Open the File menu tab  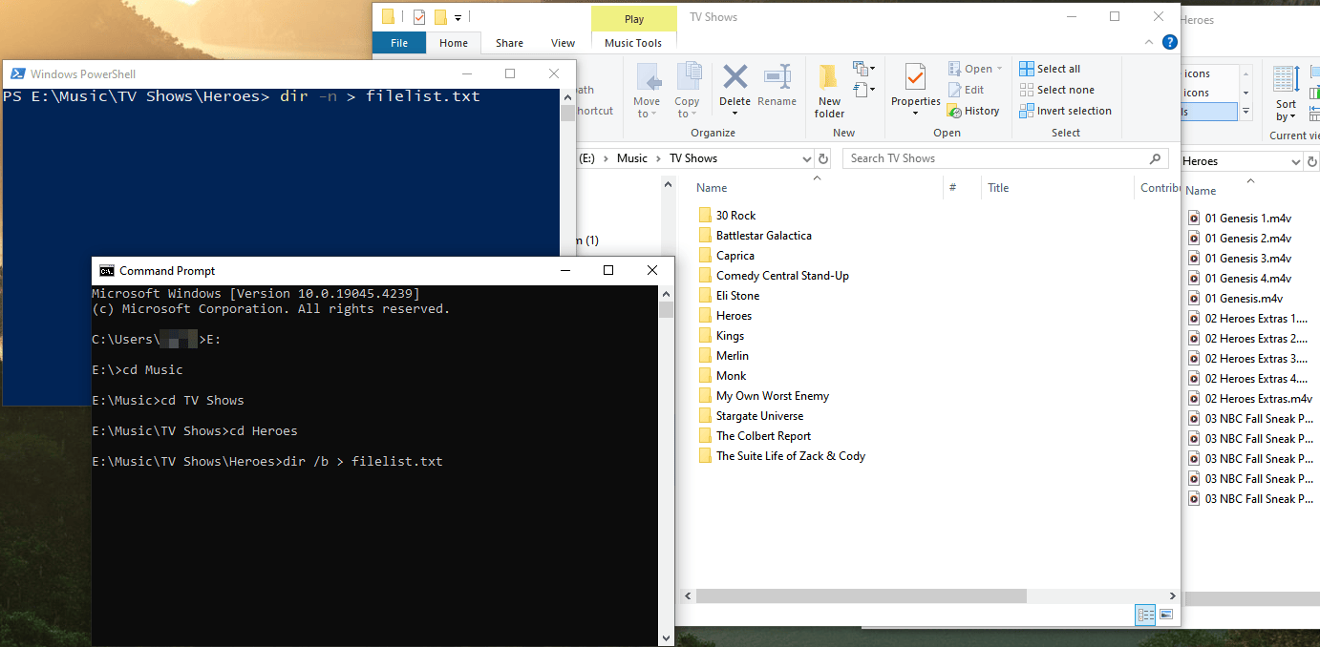(x=399, y=43)
